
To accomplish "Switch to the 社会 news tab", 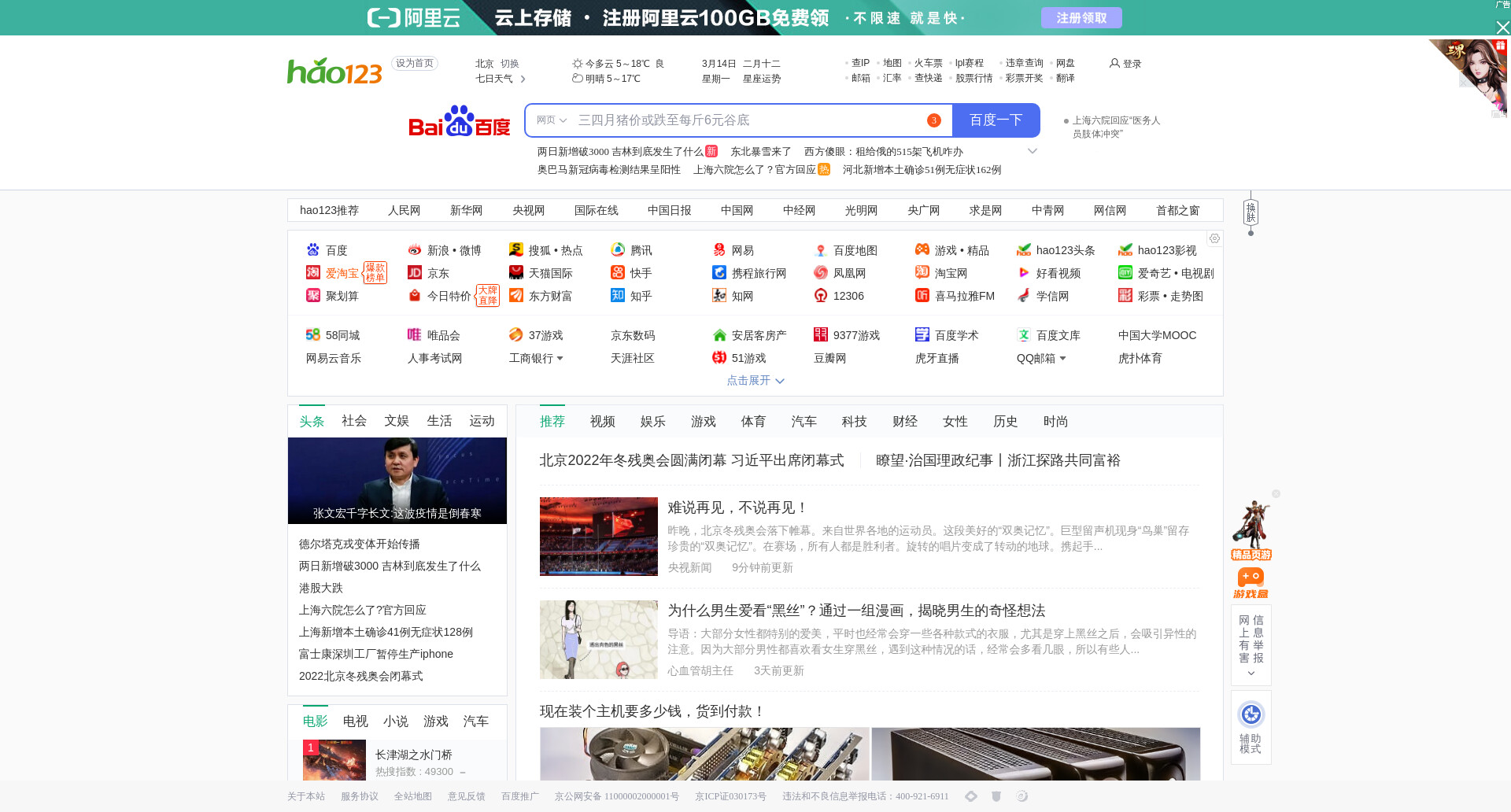I will pyautogui.click(x=354, y=421).
